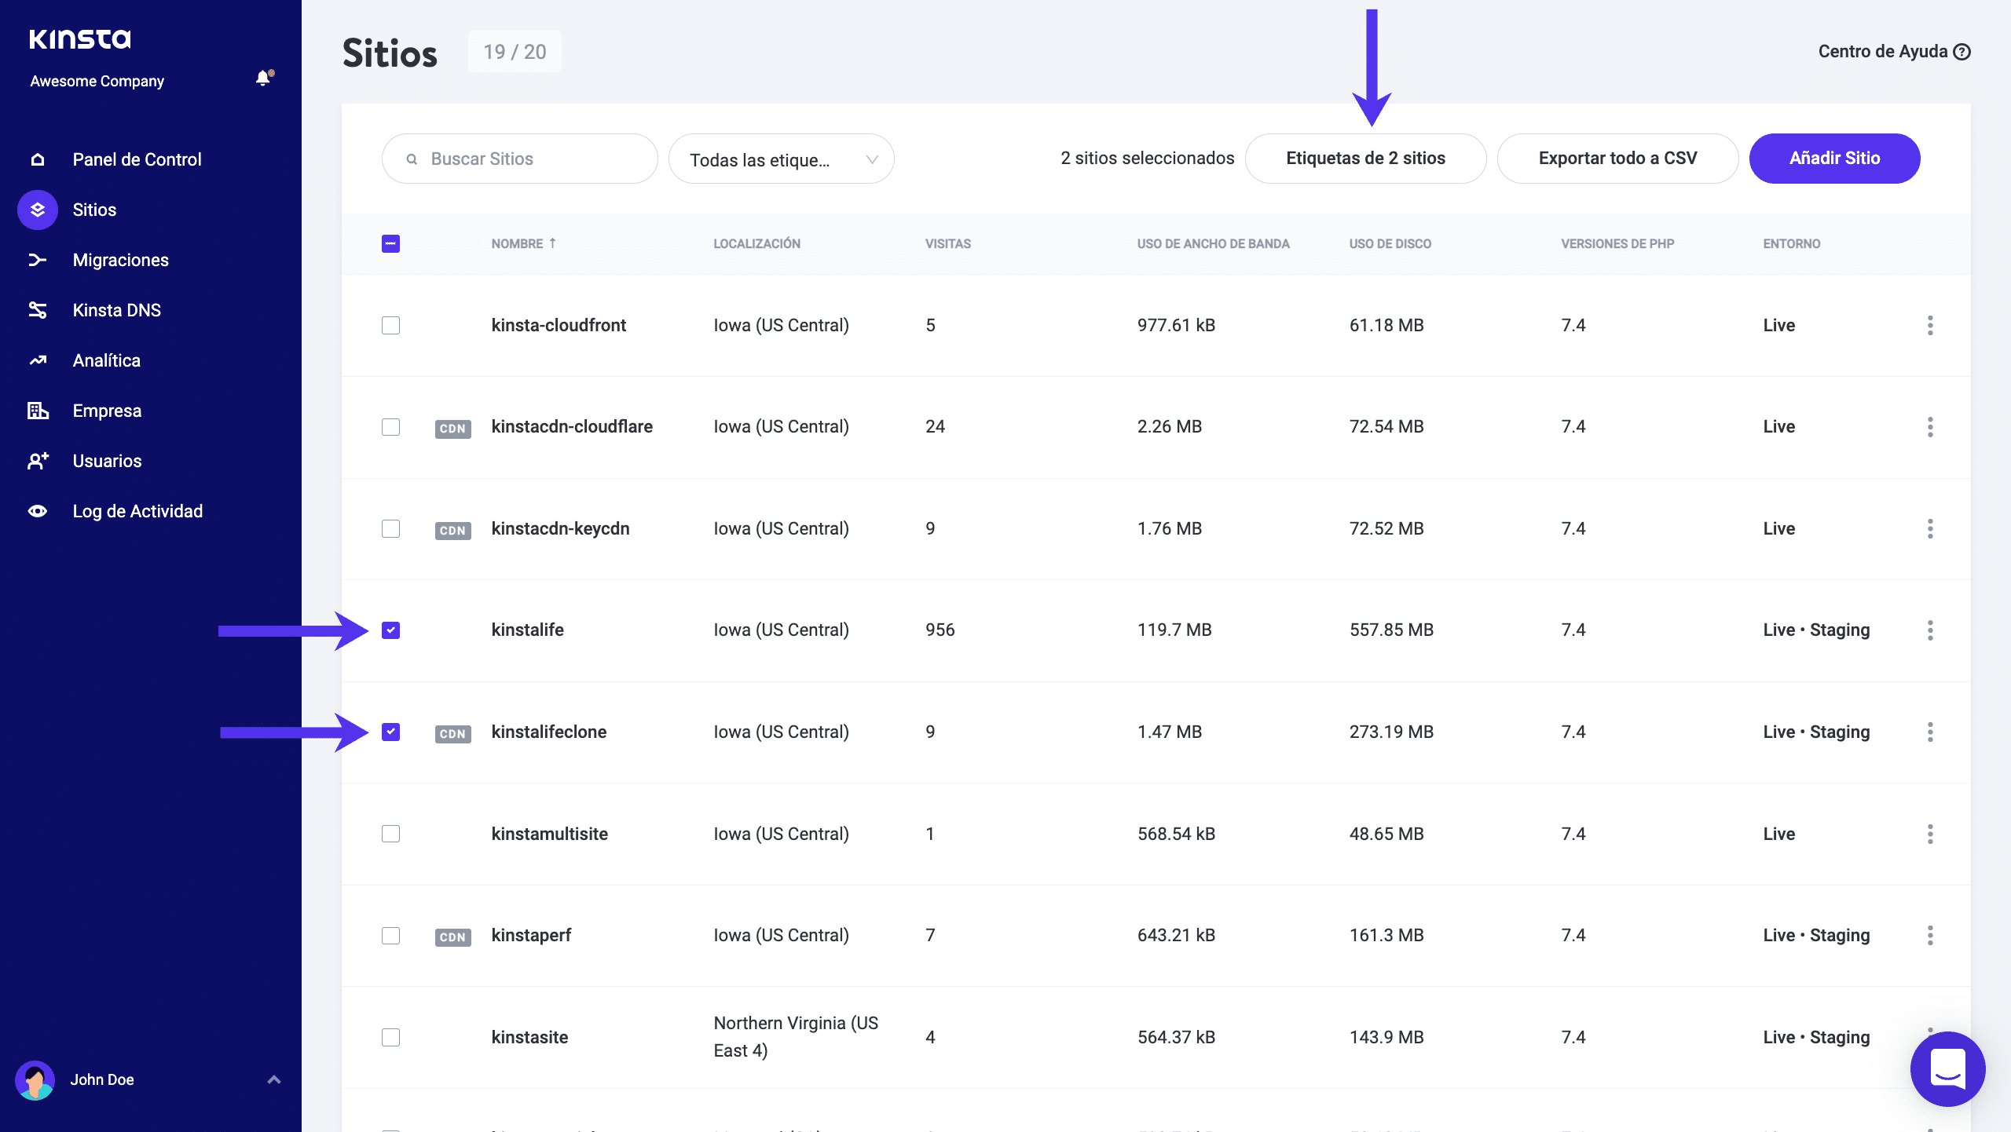2011x1132 pixels.
Task: Click John Doe's avatar picture
Action: point(35,1080)
